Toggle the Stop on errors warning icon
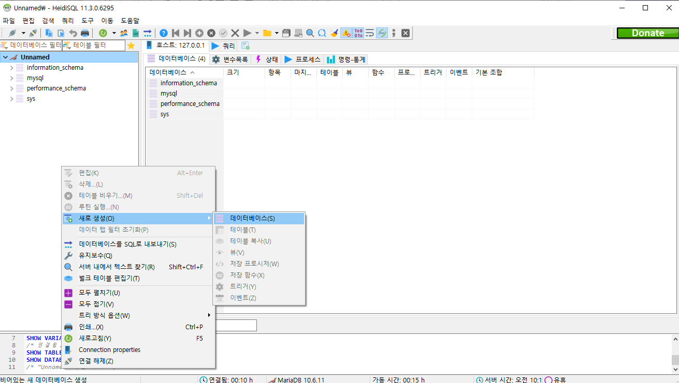679x383 pixels. (x=346, y=33)
